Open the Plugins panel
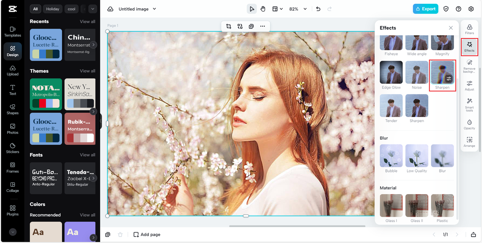The image size is (482, 243). [x=12, y=210]
